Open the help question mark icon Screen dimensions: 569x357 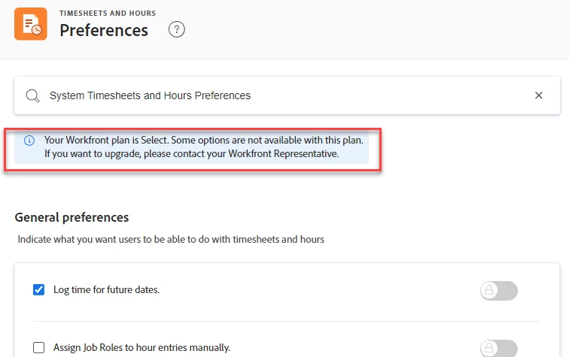(x=177, y=29)
